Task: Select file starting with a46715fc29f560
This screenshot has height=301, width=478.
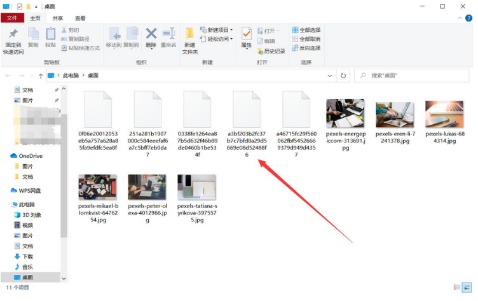Action: 296,124
